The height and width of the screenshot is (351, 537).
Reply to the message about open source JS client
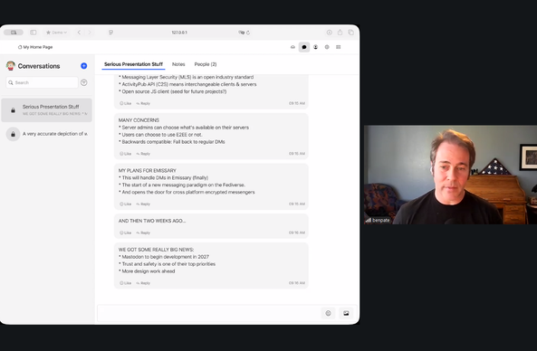click(143, 103)
